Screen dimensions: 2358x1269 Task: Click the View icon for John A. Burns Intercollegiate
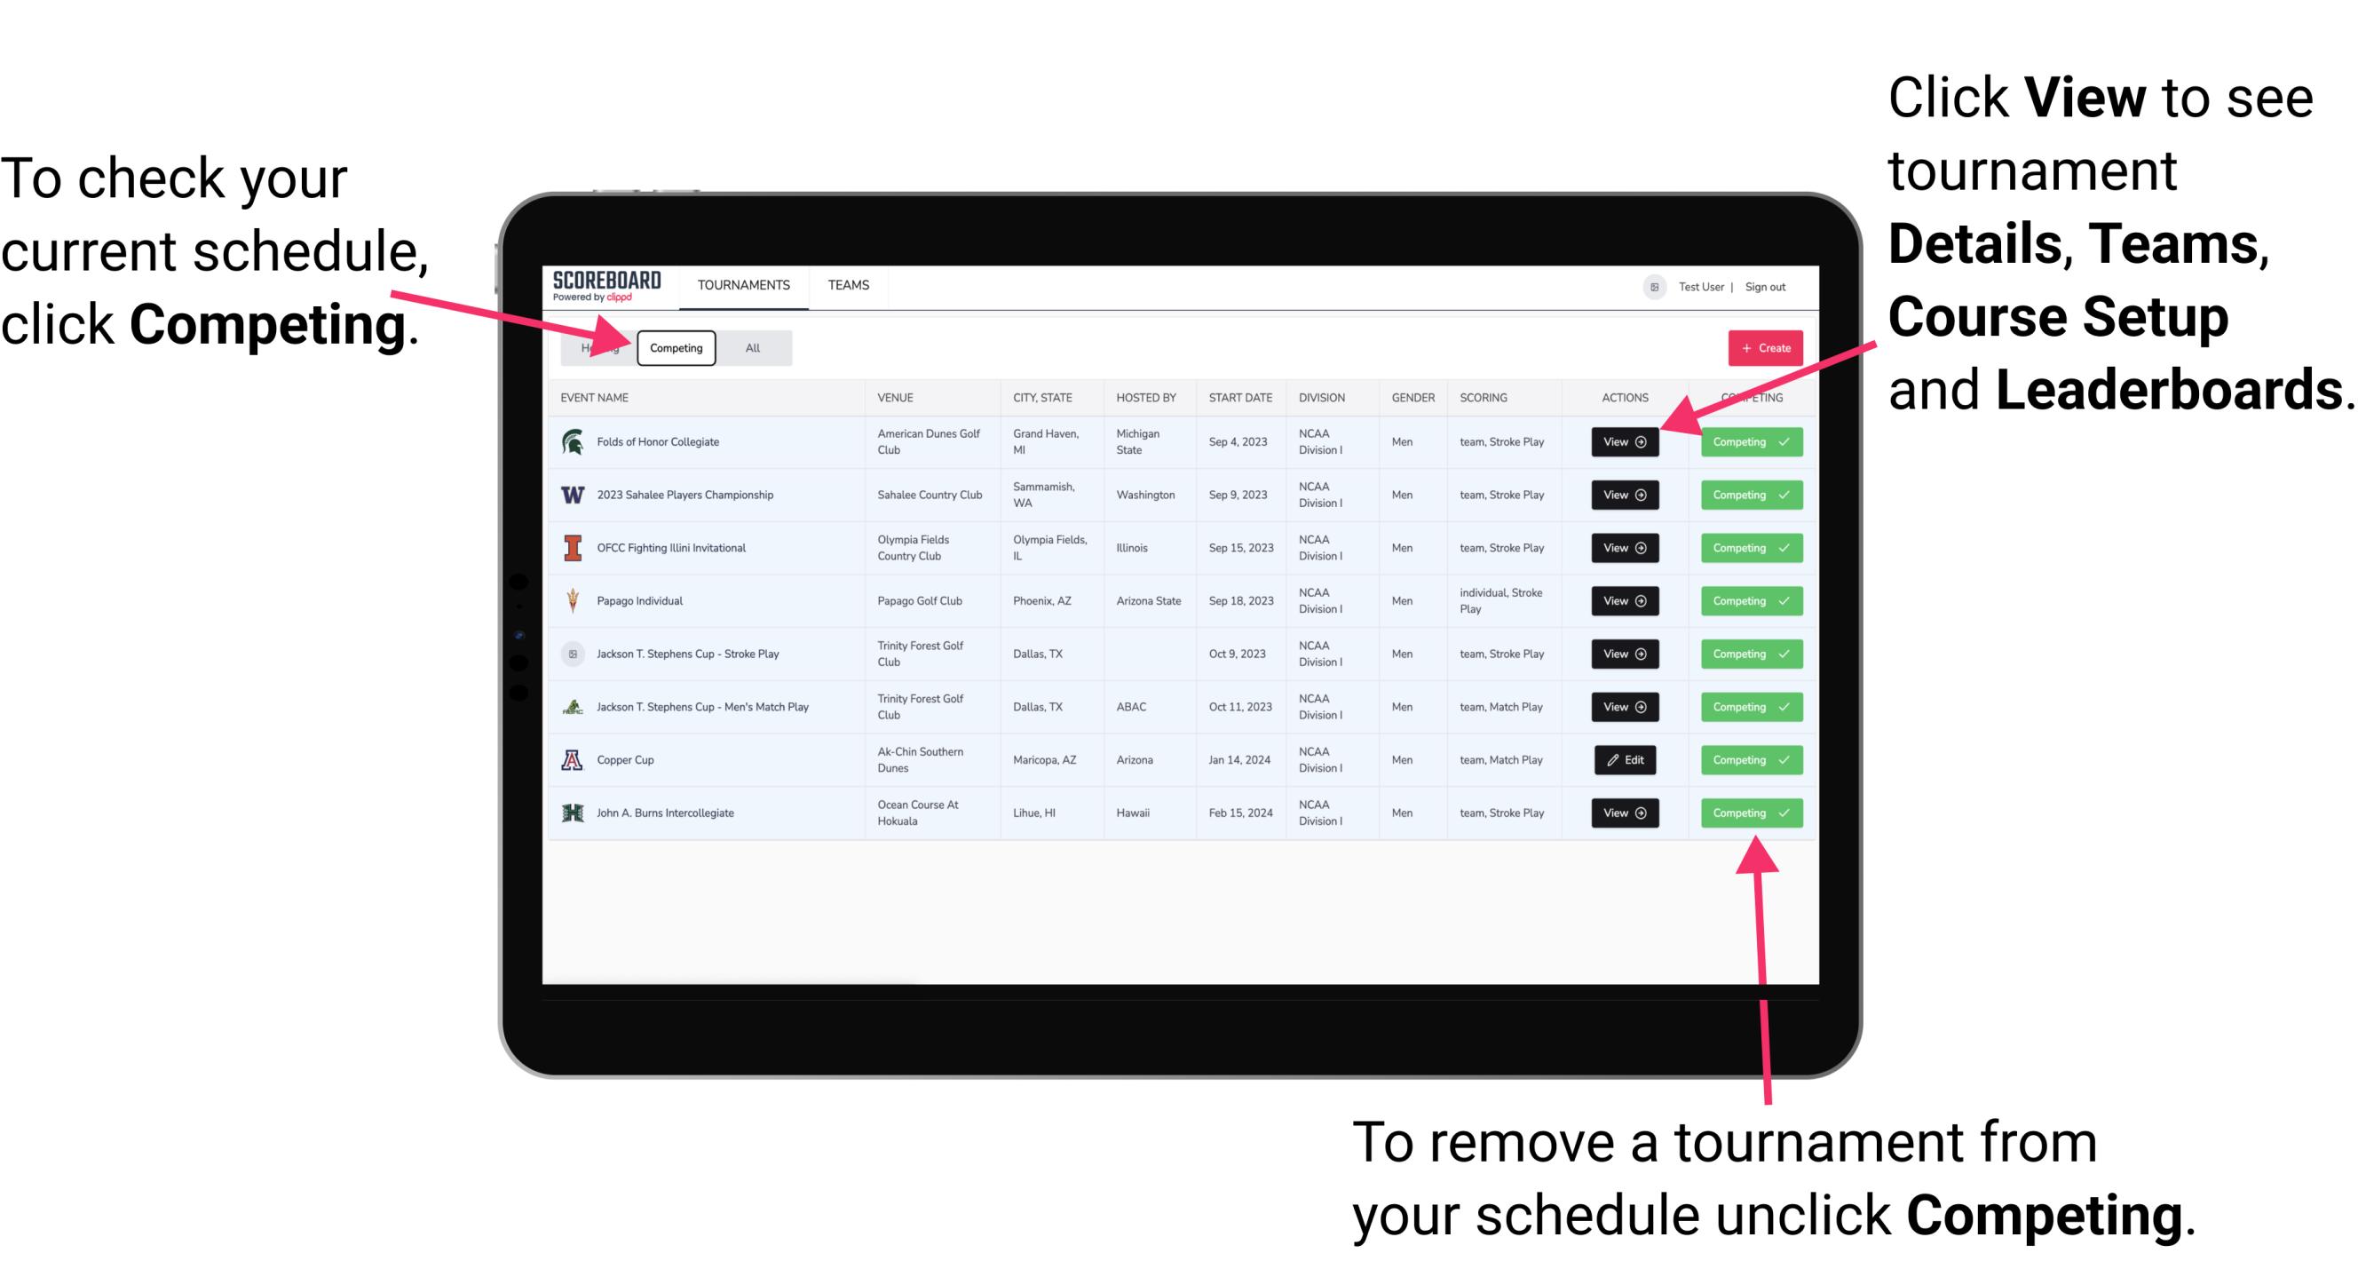point(1626,811)
